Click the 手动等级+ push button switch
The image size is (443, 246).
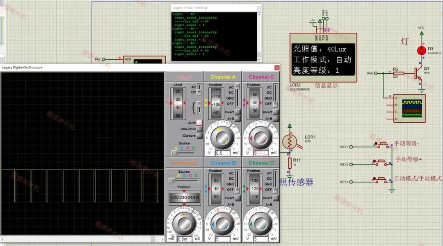click(381, 162)
